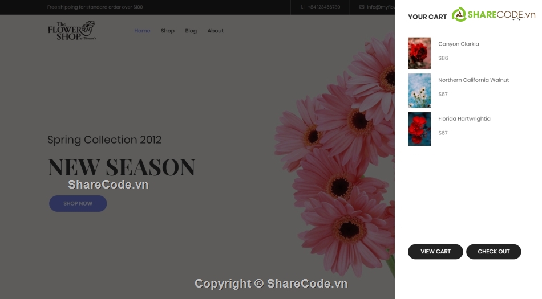The width and height of the screenshot is (542, 299).
Task: Click the YOUR CART heading
Action: point(427,17)
